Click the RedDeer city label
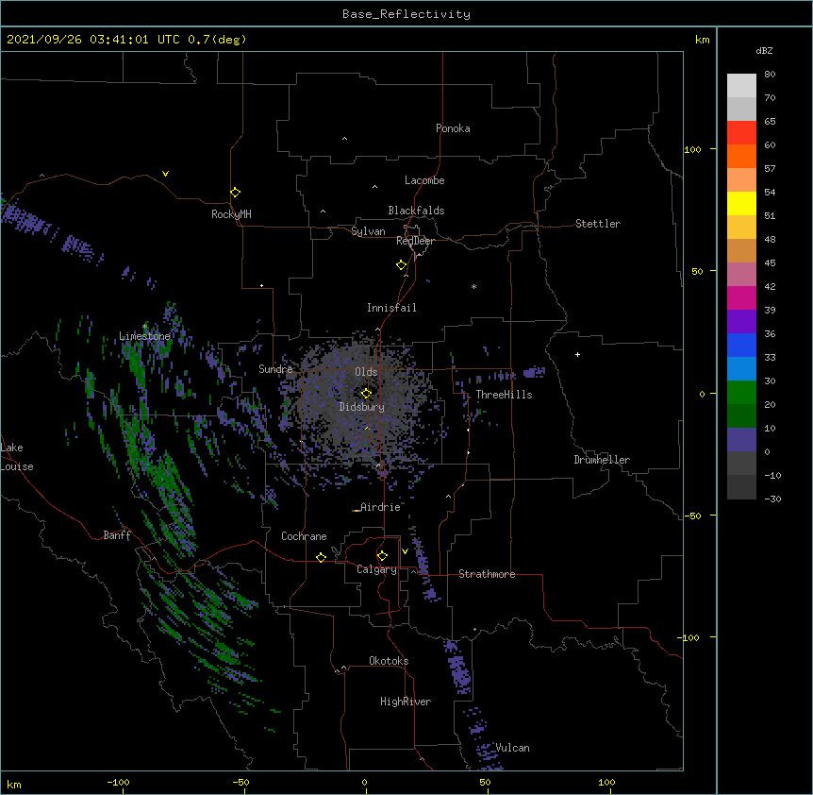This screenshot has width=813, height=795. (415, 241)
